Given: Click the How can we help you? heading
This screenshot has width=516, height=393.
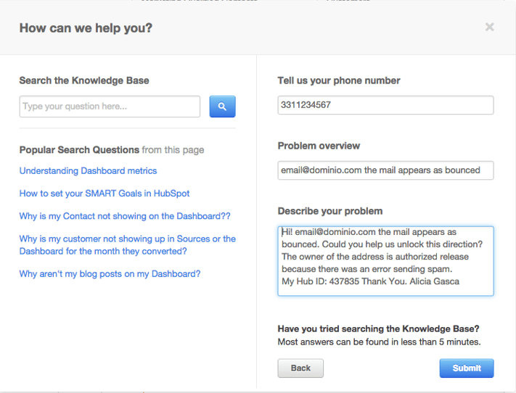Looking at the screenshot, I should [86, 28].
